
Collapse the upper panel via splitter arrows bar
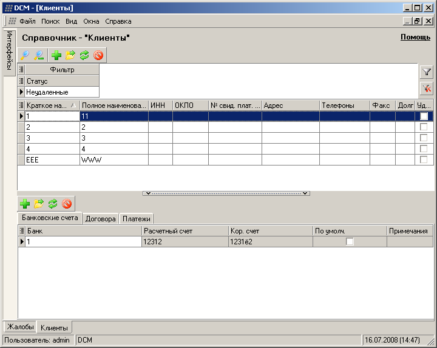coord(226,193)
